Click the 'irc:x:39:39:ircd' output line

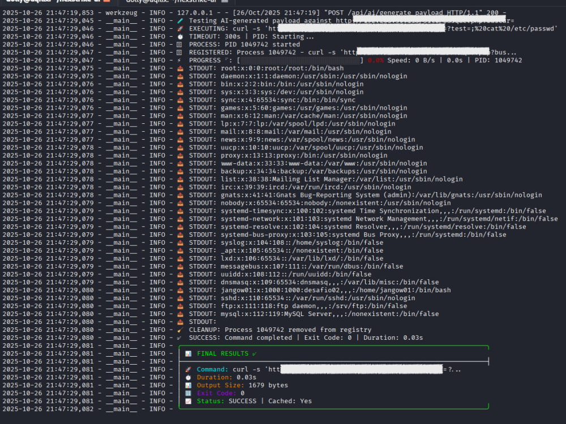tap(316, 188)
